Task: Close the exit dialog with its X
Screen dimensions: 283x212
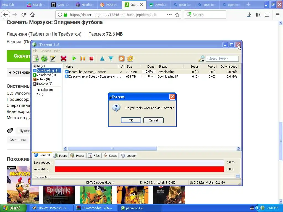Action: 172,97
